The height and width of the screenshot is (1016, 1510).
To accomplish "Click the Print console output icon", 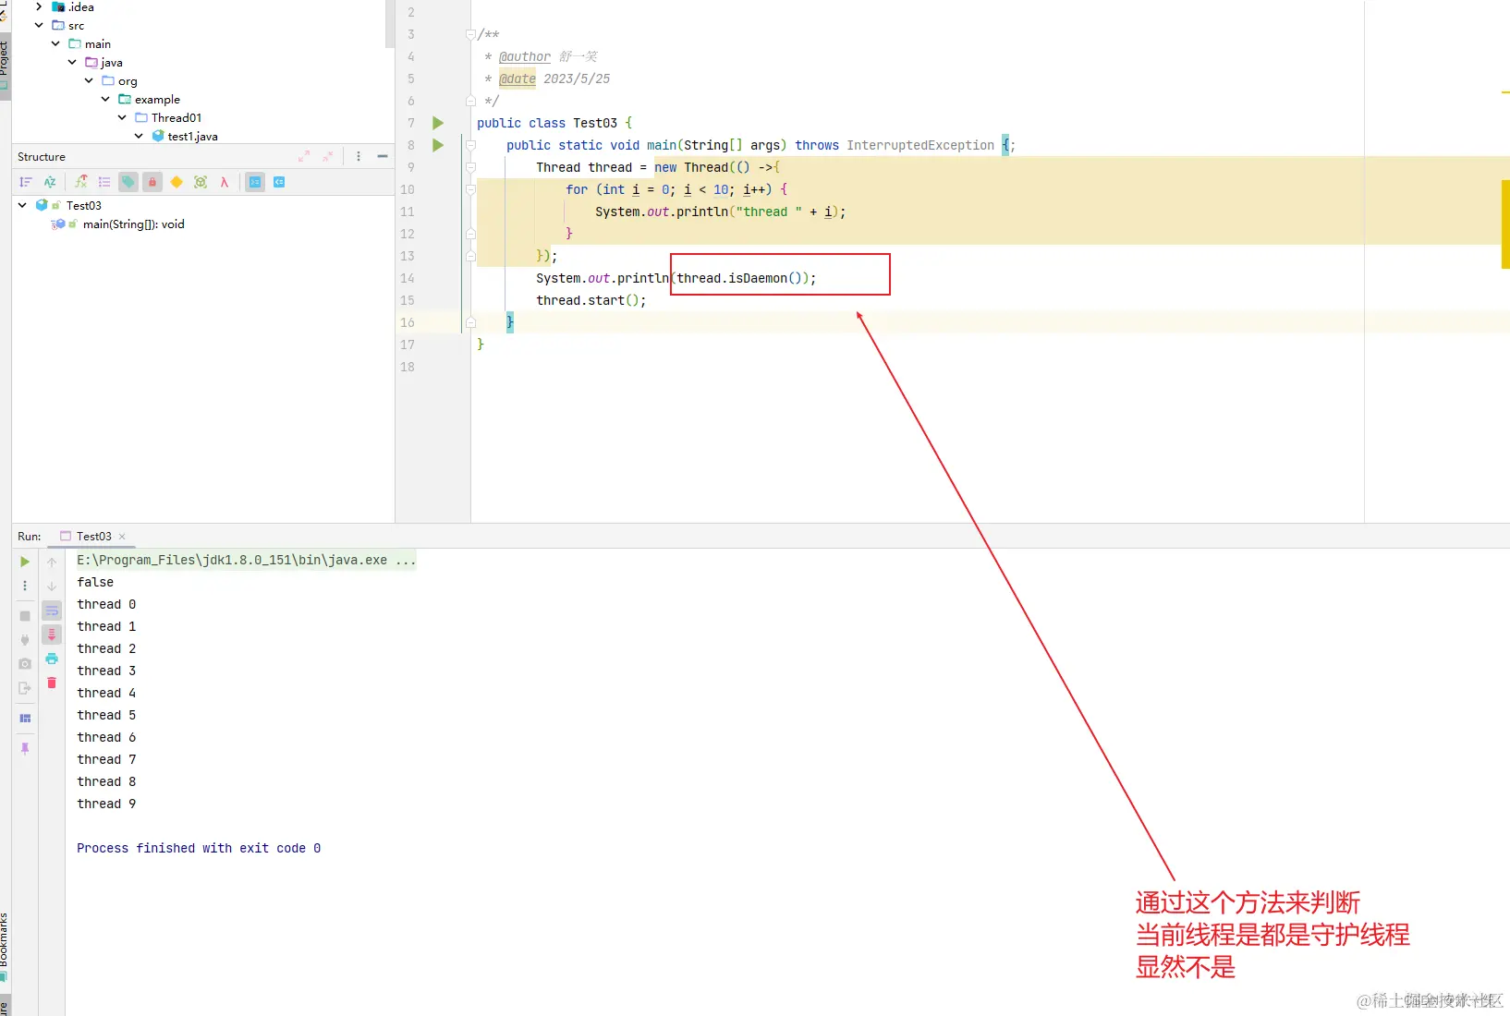I will (x=52, y=659).
